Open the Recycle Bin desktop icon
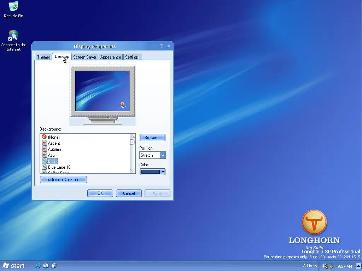Viewport: 362px width, 271px height. pyautogui.click(x=14, y=9)
